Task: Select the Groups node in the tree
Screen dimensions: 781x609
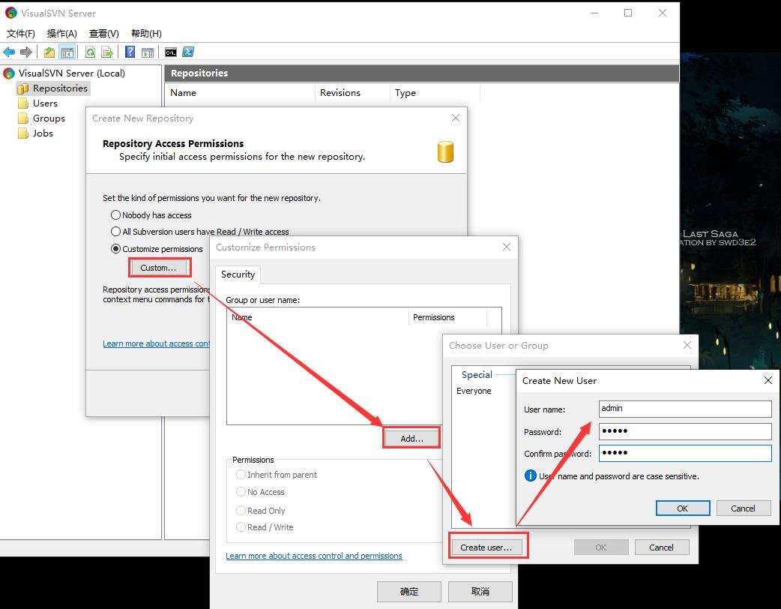Action: 49,118
